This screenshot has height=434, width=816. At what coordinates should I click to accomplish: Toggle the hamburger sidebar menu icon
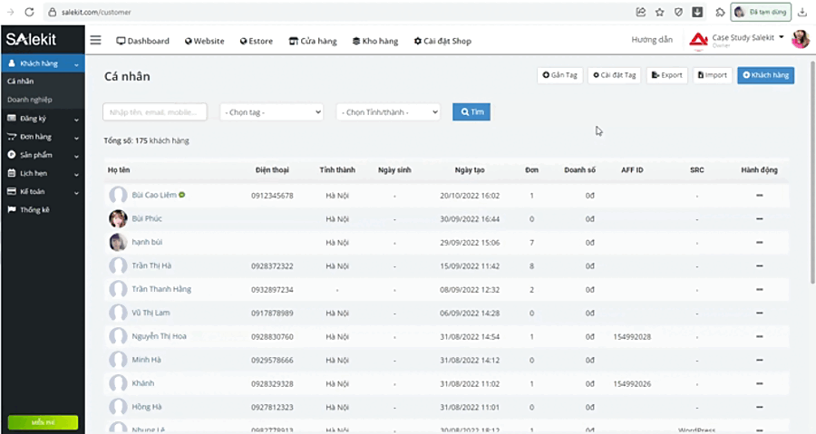point(96,40)
